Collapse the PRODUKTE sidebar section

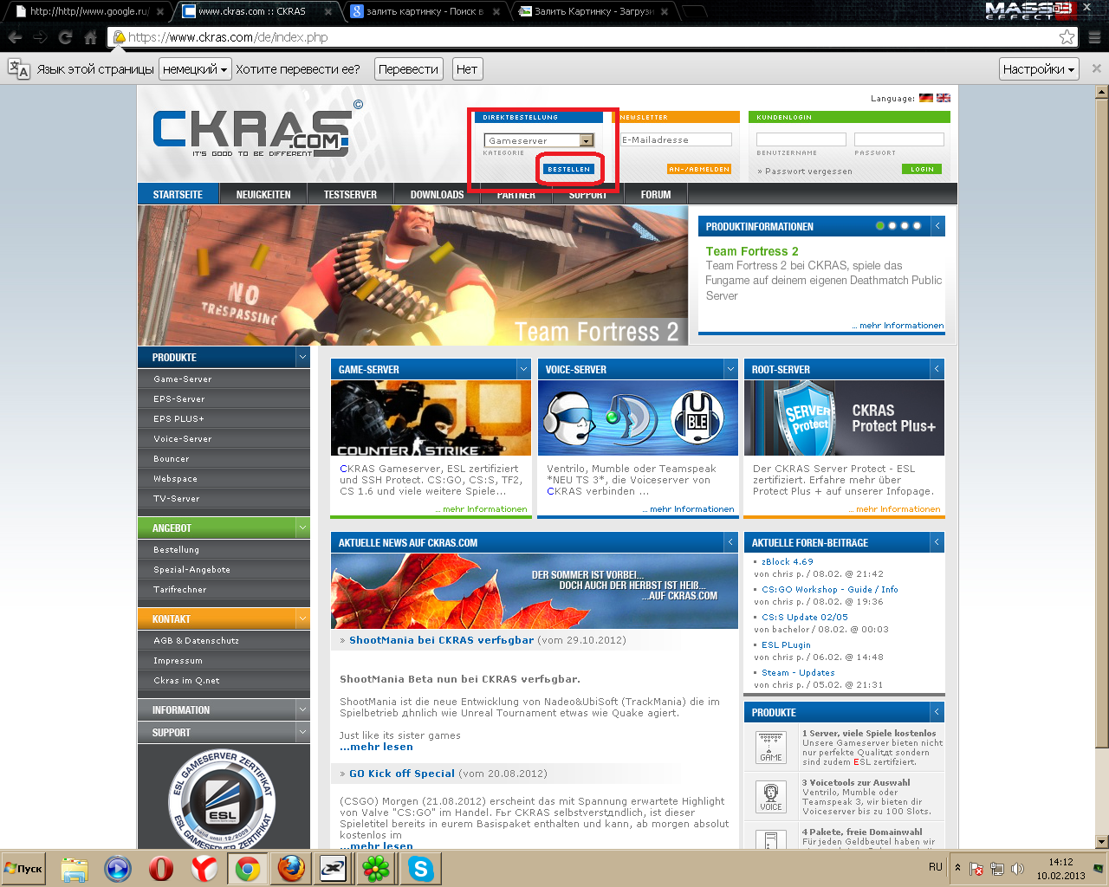click(x=302, y=357)
